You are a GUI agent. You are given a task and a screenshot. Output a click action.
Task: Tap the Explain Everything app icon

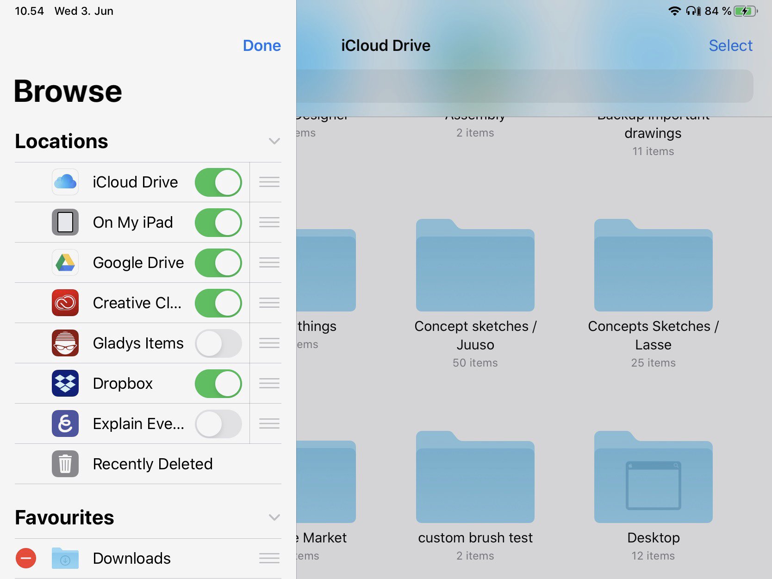65,423
